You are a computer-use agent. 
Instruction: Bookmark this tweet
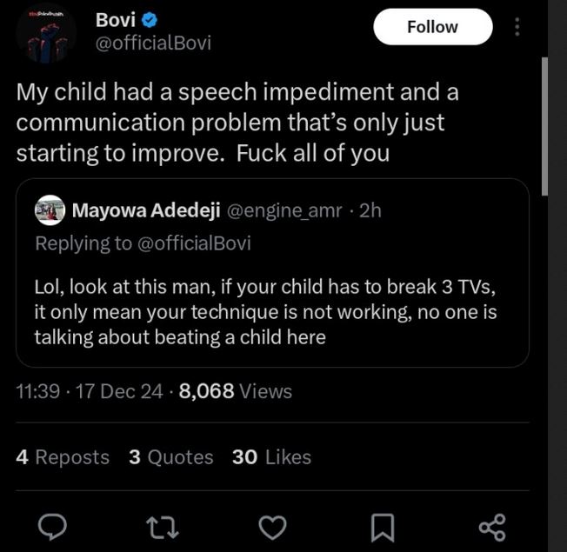coord(383,525)
